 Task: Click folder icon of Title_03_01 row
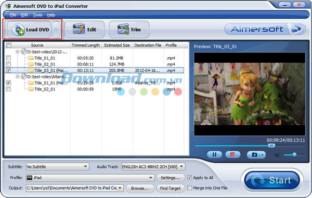(31, 70)
